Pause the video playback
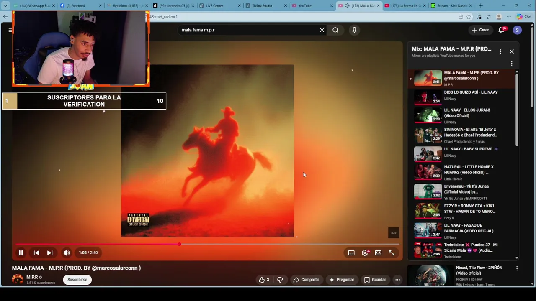This screenshot has width=536, height=301. [21, 253]
